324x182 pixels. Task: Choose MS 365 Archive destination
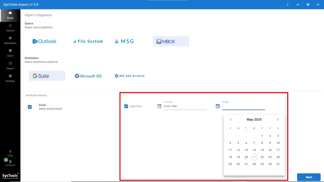[130, 76]
